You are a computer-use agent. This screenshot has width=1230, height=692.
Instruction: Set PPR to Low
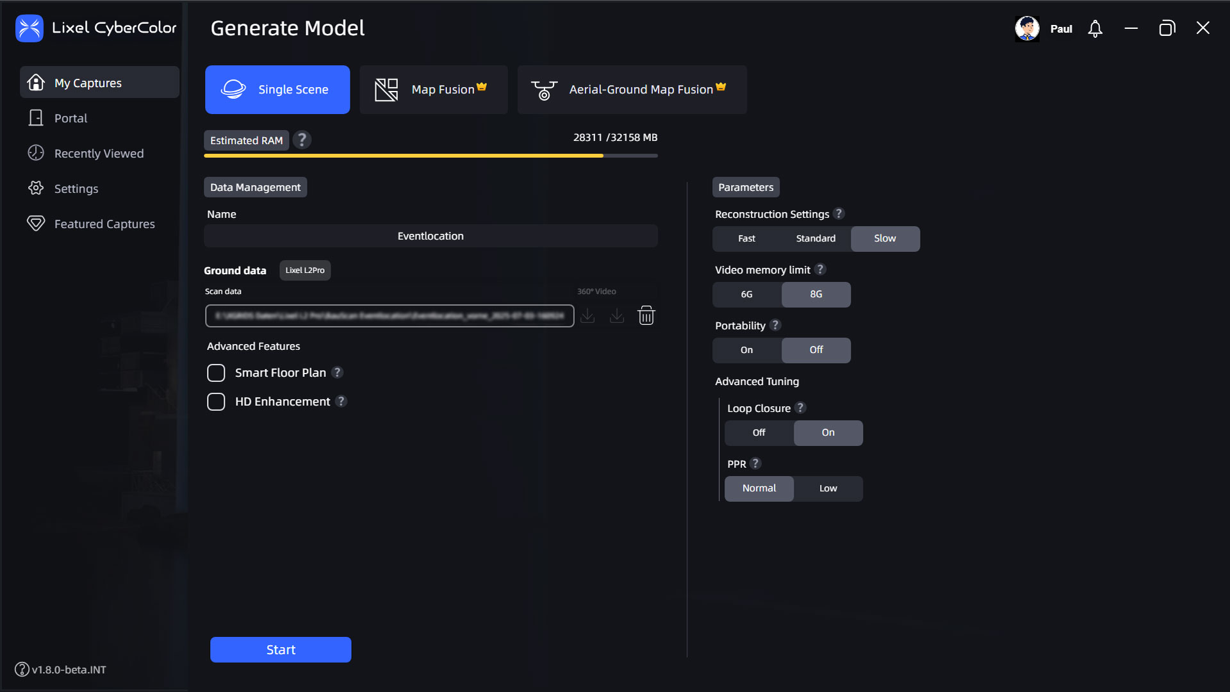(828, 489)
